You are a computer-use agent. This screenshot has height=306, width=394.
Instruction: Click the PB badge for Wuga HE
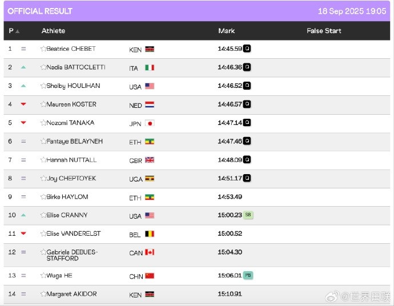248,275
